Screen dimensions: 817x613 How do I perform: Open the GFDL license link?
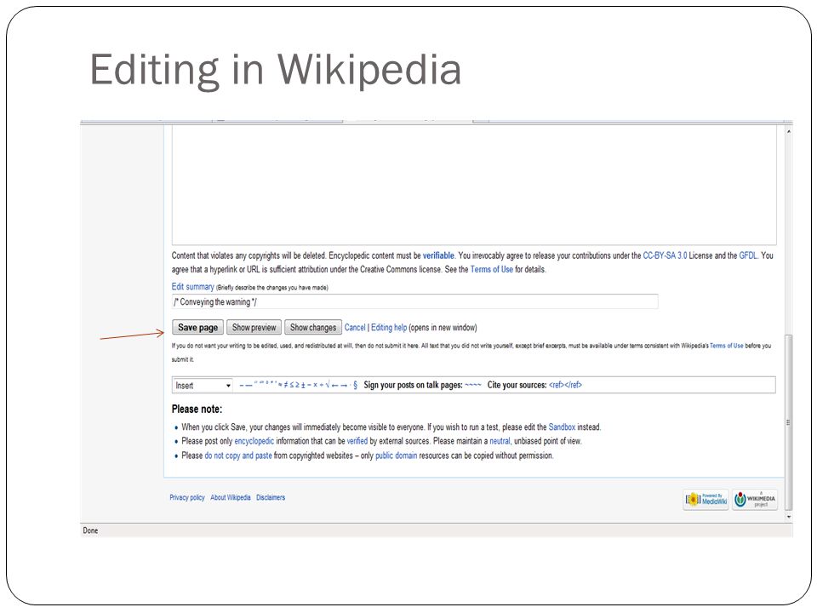click(x=748, y=255)
